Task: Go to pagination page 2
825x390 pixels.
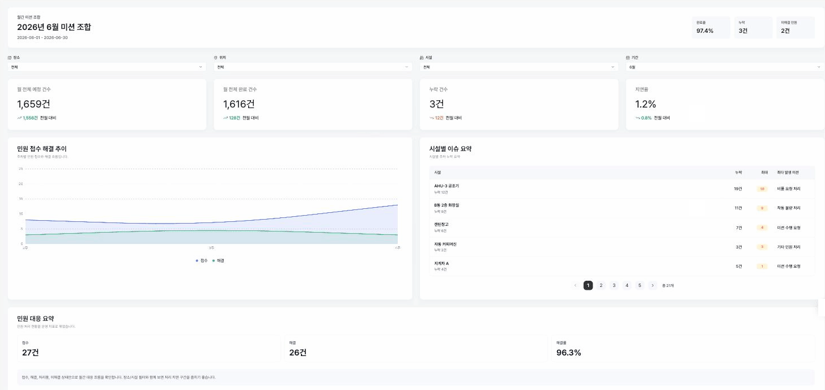Action: click(601, 285)
